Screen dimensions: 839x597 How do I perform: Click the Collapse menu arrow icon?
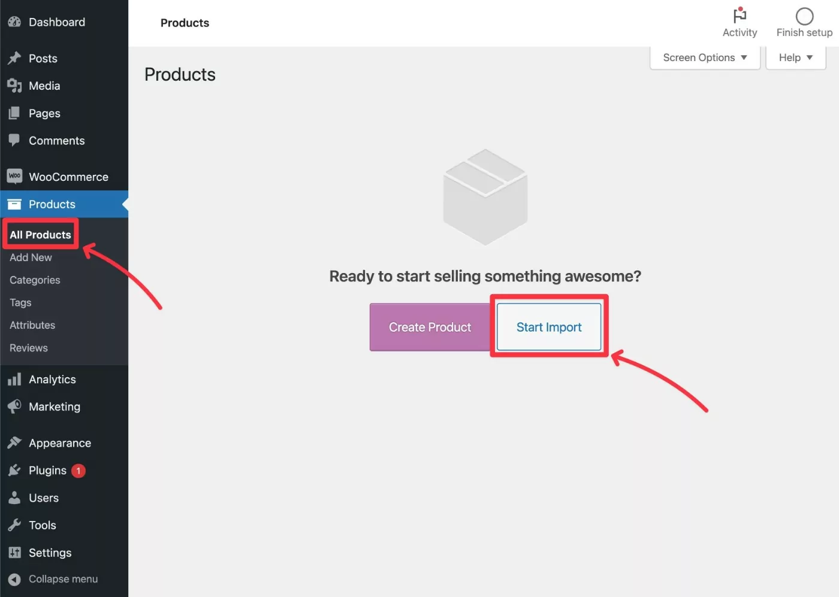pos(14,579)
